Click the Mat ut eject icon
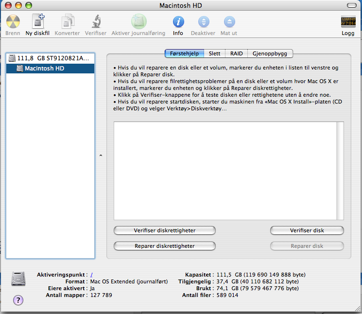This screenshot has height=314, width=362. pos(229,22)
